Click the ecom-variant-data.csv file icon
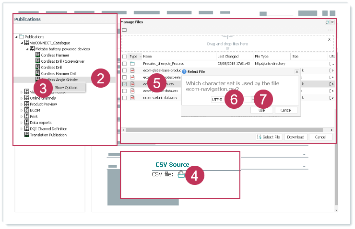Viewport: 355px width, 229px height. (x=132, y=98)
